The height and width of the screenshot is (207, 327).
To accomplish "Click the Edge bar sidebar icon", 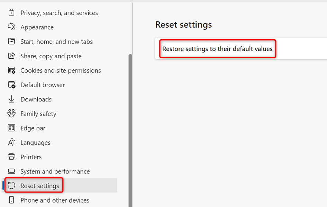I will tap(12, 128).
